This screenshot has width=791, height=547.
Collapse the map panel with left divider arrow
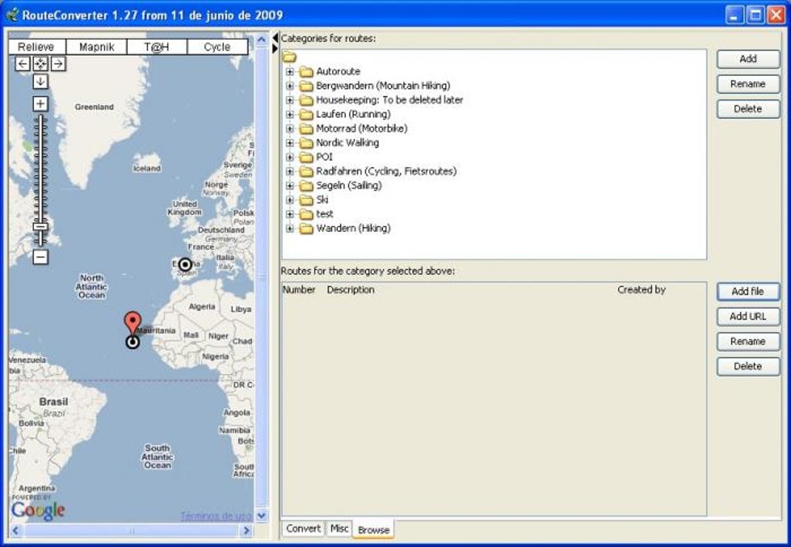275,38
